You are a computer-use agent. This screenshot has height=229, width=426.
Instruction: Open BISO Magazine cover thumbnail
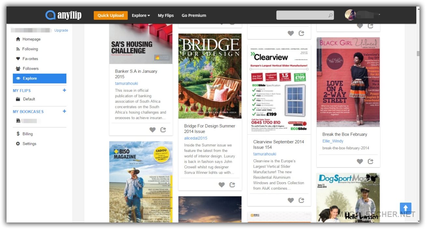[141, 182]
